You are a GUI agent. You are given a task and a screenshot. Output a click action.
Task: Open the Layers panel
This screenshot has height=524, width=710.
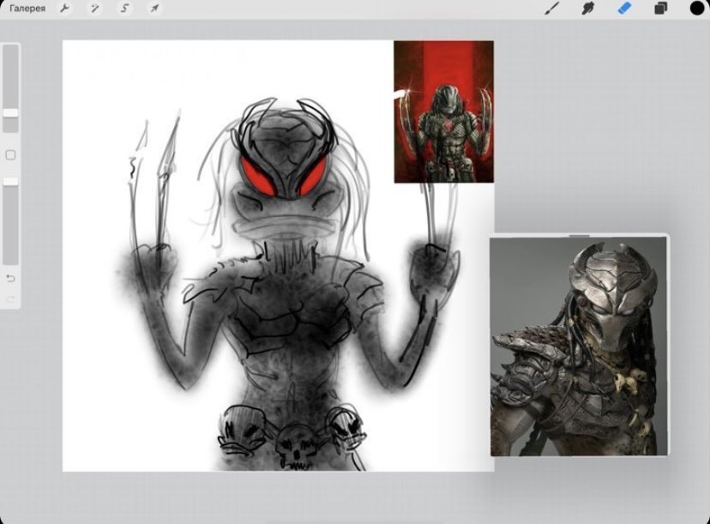[660, 9]
